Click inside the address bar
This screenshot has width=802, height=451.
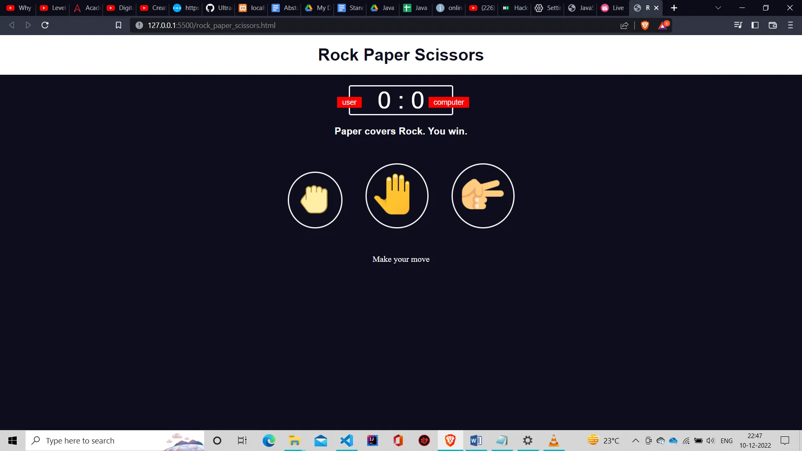[x=292, y=25]
